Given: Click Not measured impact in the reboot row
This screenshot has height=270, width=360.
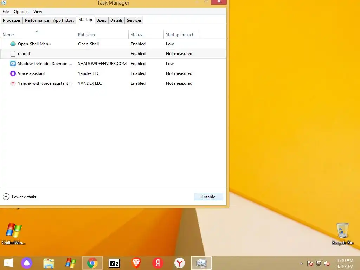Looking at the screenshot, I should click(x=179, y=54).
